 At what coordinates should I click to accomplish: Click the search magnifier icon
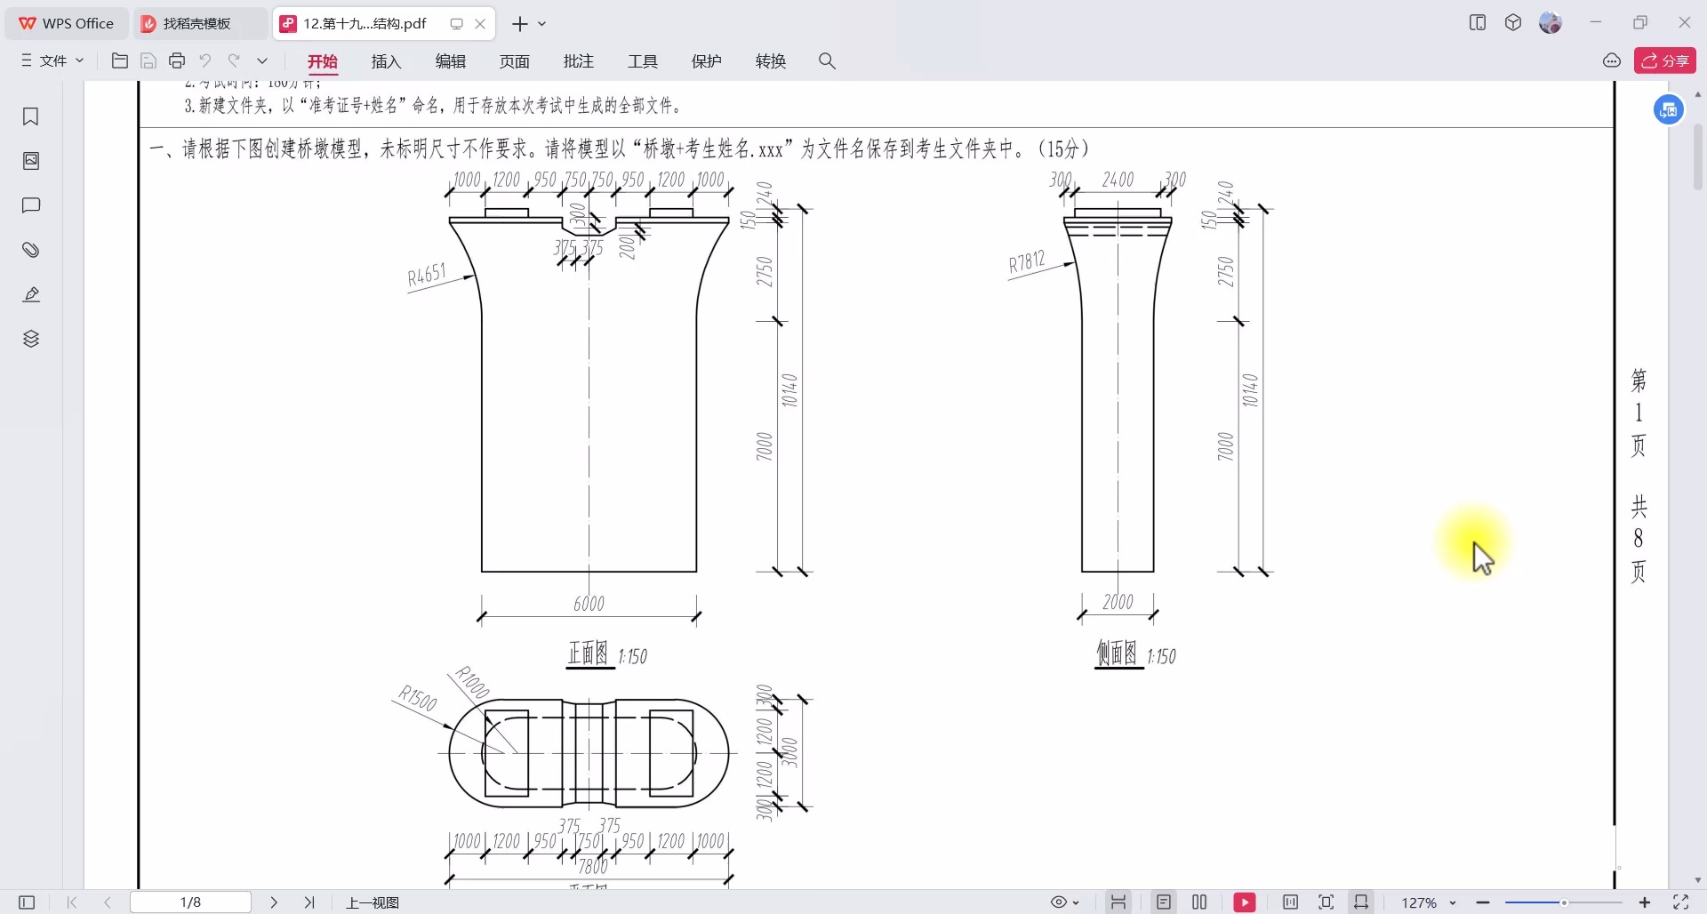[827, 60]
